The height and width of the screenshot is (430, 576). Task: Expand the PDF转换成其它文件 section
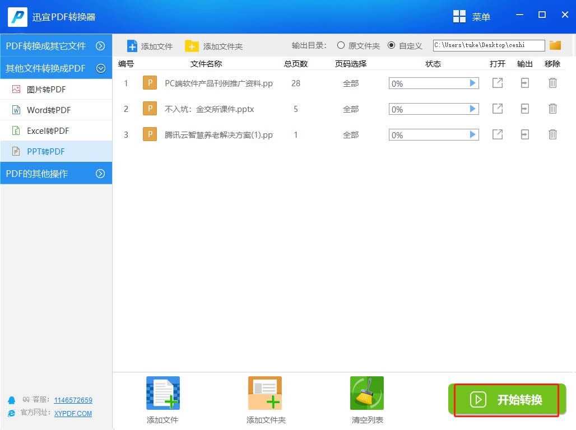click(56, 46)
